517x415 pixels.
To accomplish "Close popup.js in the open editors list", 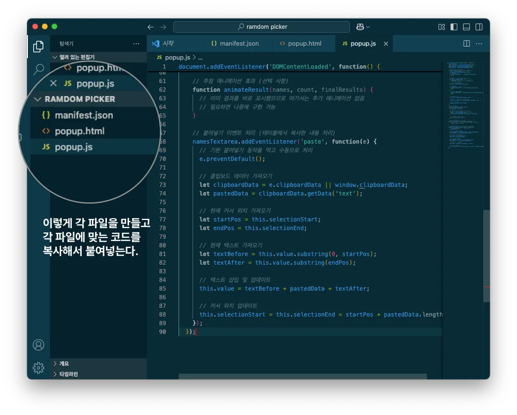I will [x=53, y=83].
